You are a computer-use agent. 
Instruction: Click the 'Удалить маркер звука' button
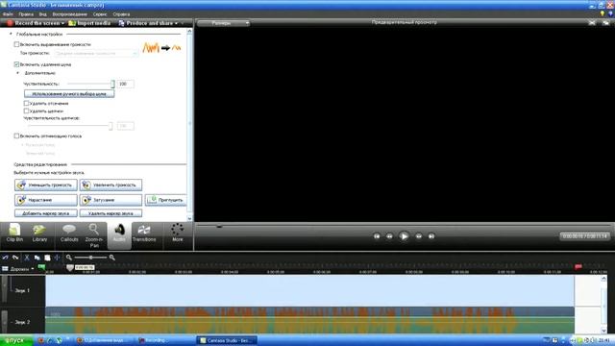(x=111, y=213)
